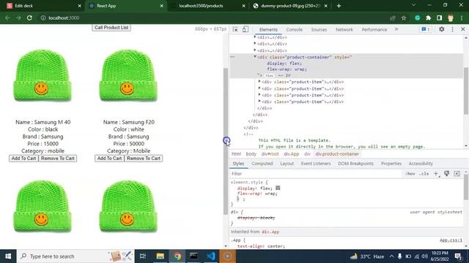Open the Computed styles pane
The width and height of the screenshot is (469, 263).
pyautogui.click(x=262, y=164)
